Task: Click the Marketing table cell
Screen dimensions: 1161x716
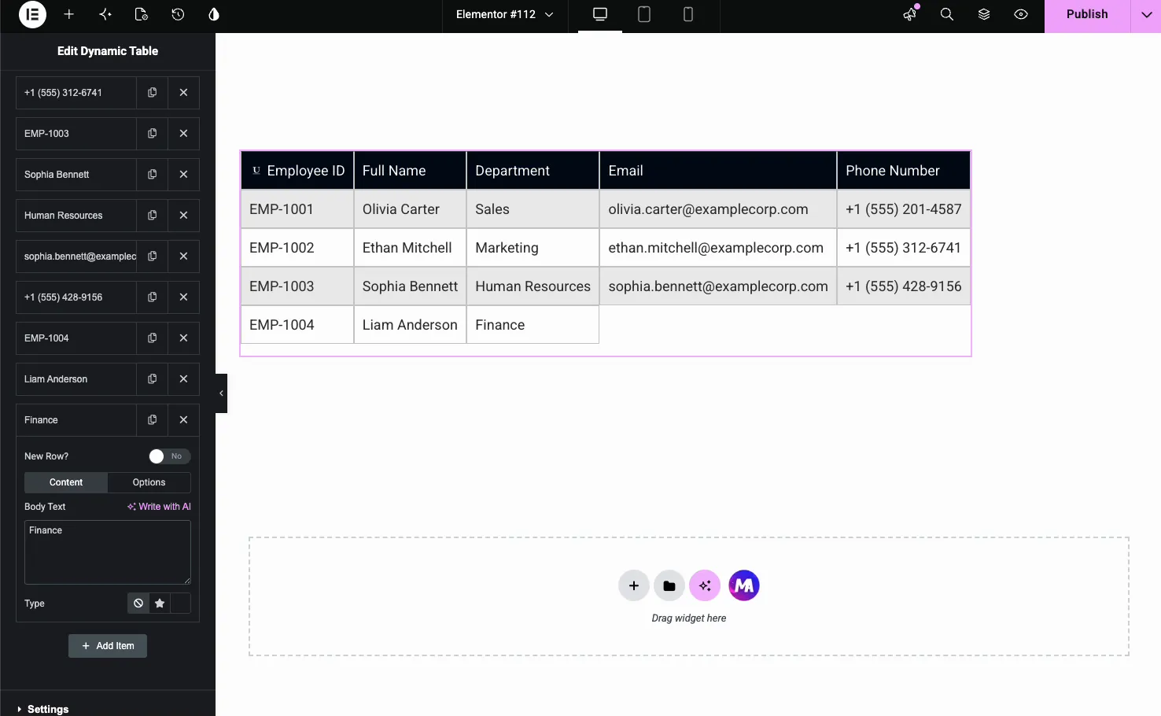Action: (x=533, y=248)
